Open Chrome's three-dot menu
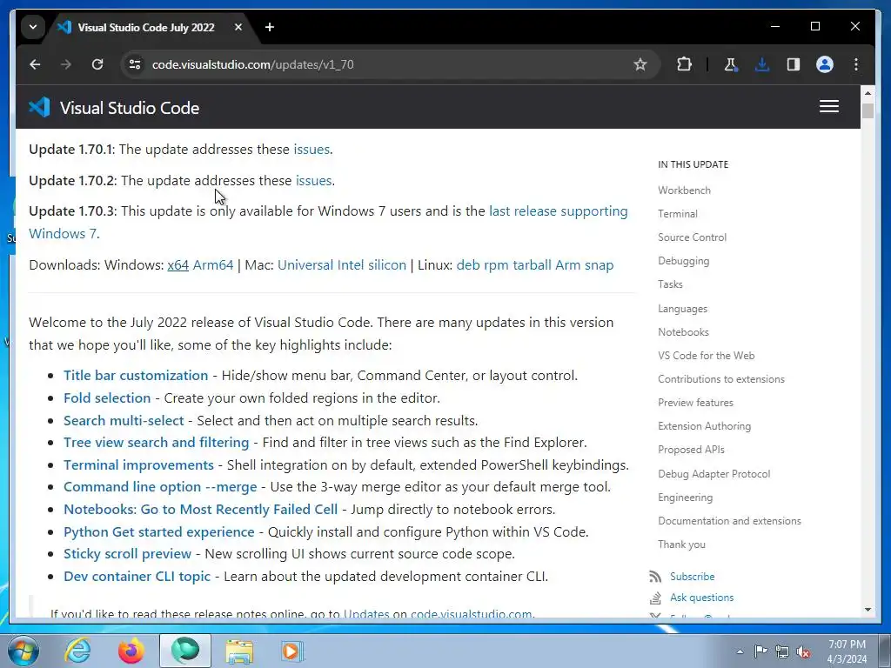This screenshot has height=668, width=891. (856, 64)
